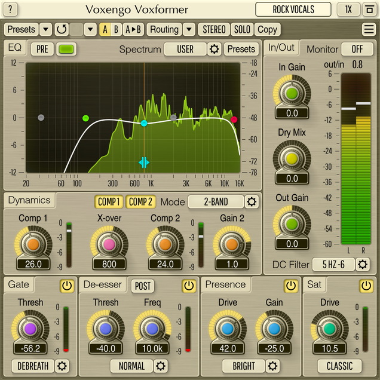Open the DEBREATH gate mode selector
This screenshot has height=380, width=380.
[x=33, y=366]
